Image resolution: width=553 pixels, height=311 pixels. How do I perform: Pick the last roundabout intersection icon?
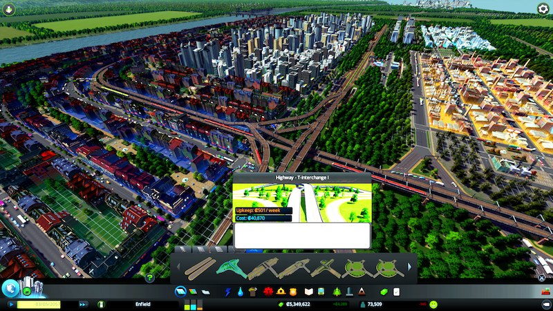coord(388,267)
